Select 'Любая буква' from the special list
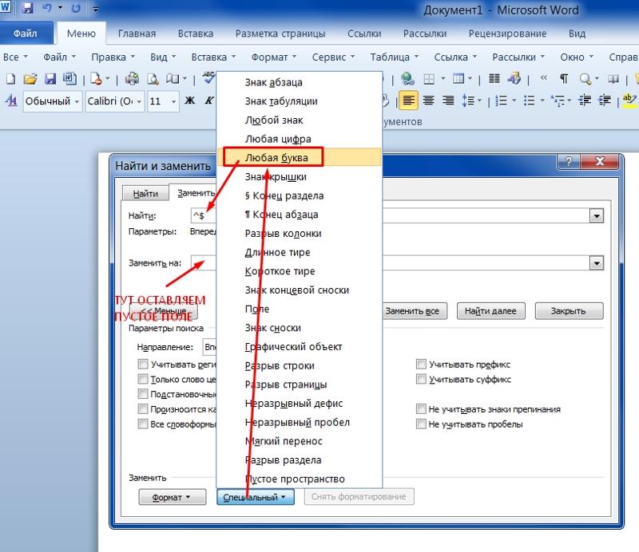 coord(276,157)
